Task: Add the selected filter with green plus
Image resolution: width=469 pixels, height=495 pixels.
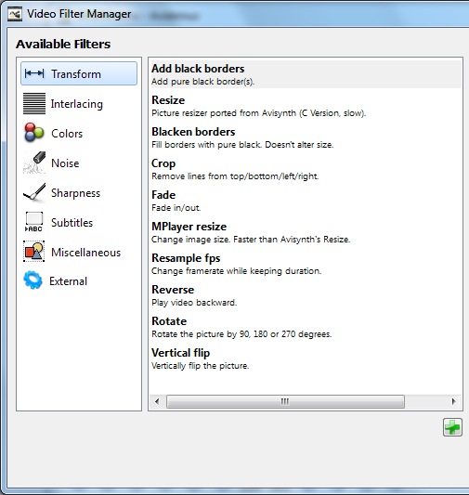Action: click(x=452, y=427)
